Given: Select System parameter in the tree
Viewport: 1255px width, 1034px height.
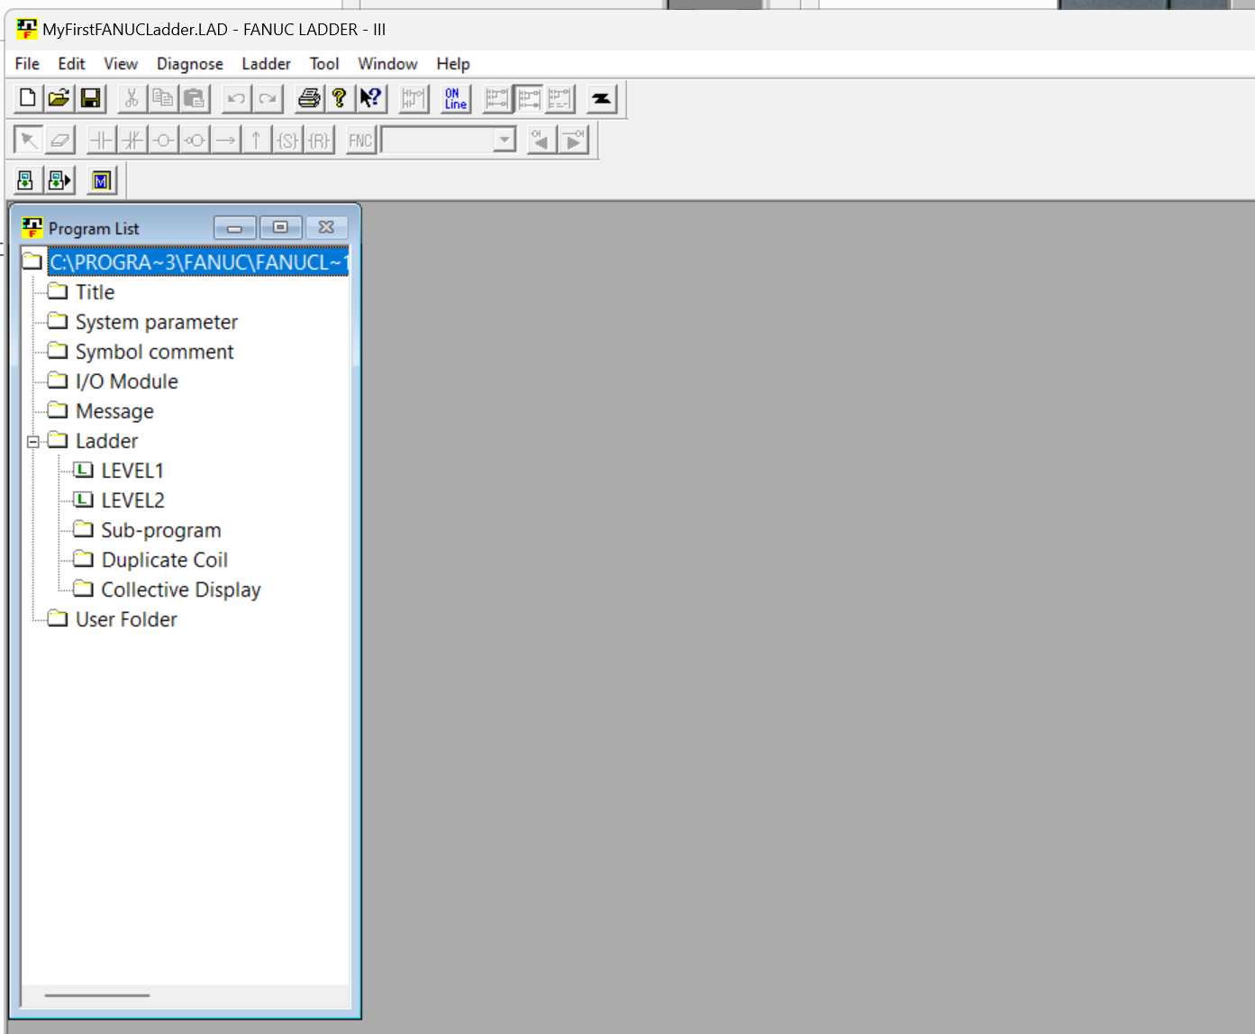Looking at the screenshot, I should pos(157,322).
